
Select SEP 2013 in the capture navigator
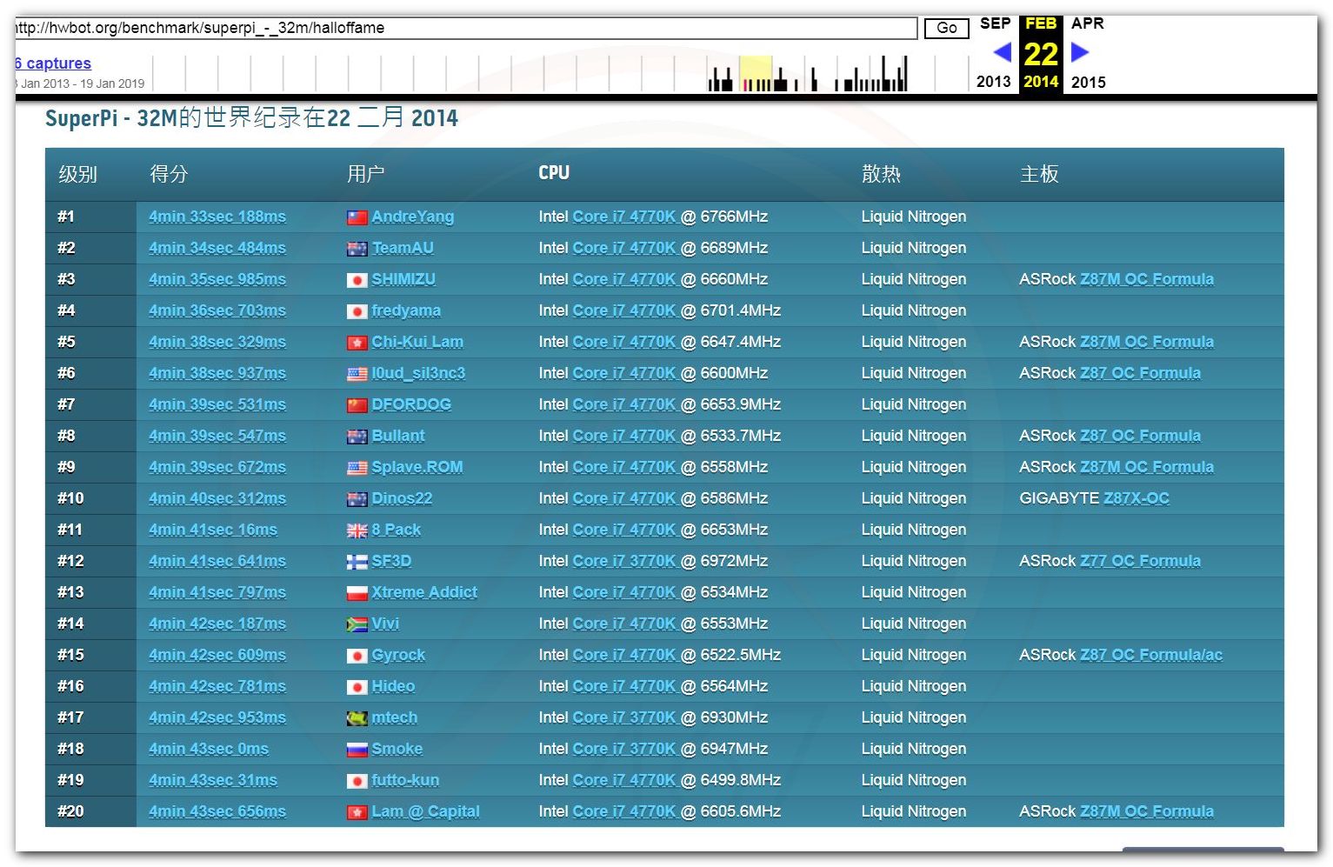tap(994, 23)
